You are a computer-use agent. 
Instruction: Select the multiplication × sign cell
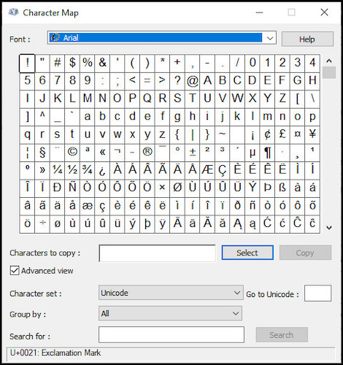pos(162,188)
